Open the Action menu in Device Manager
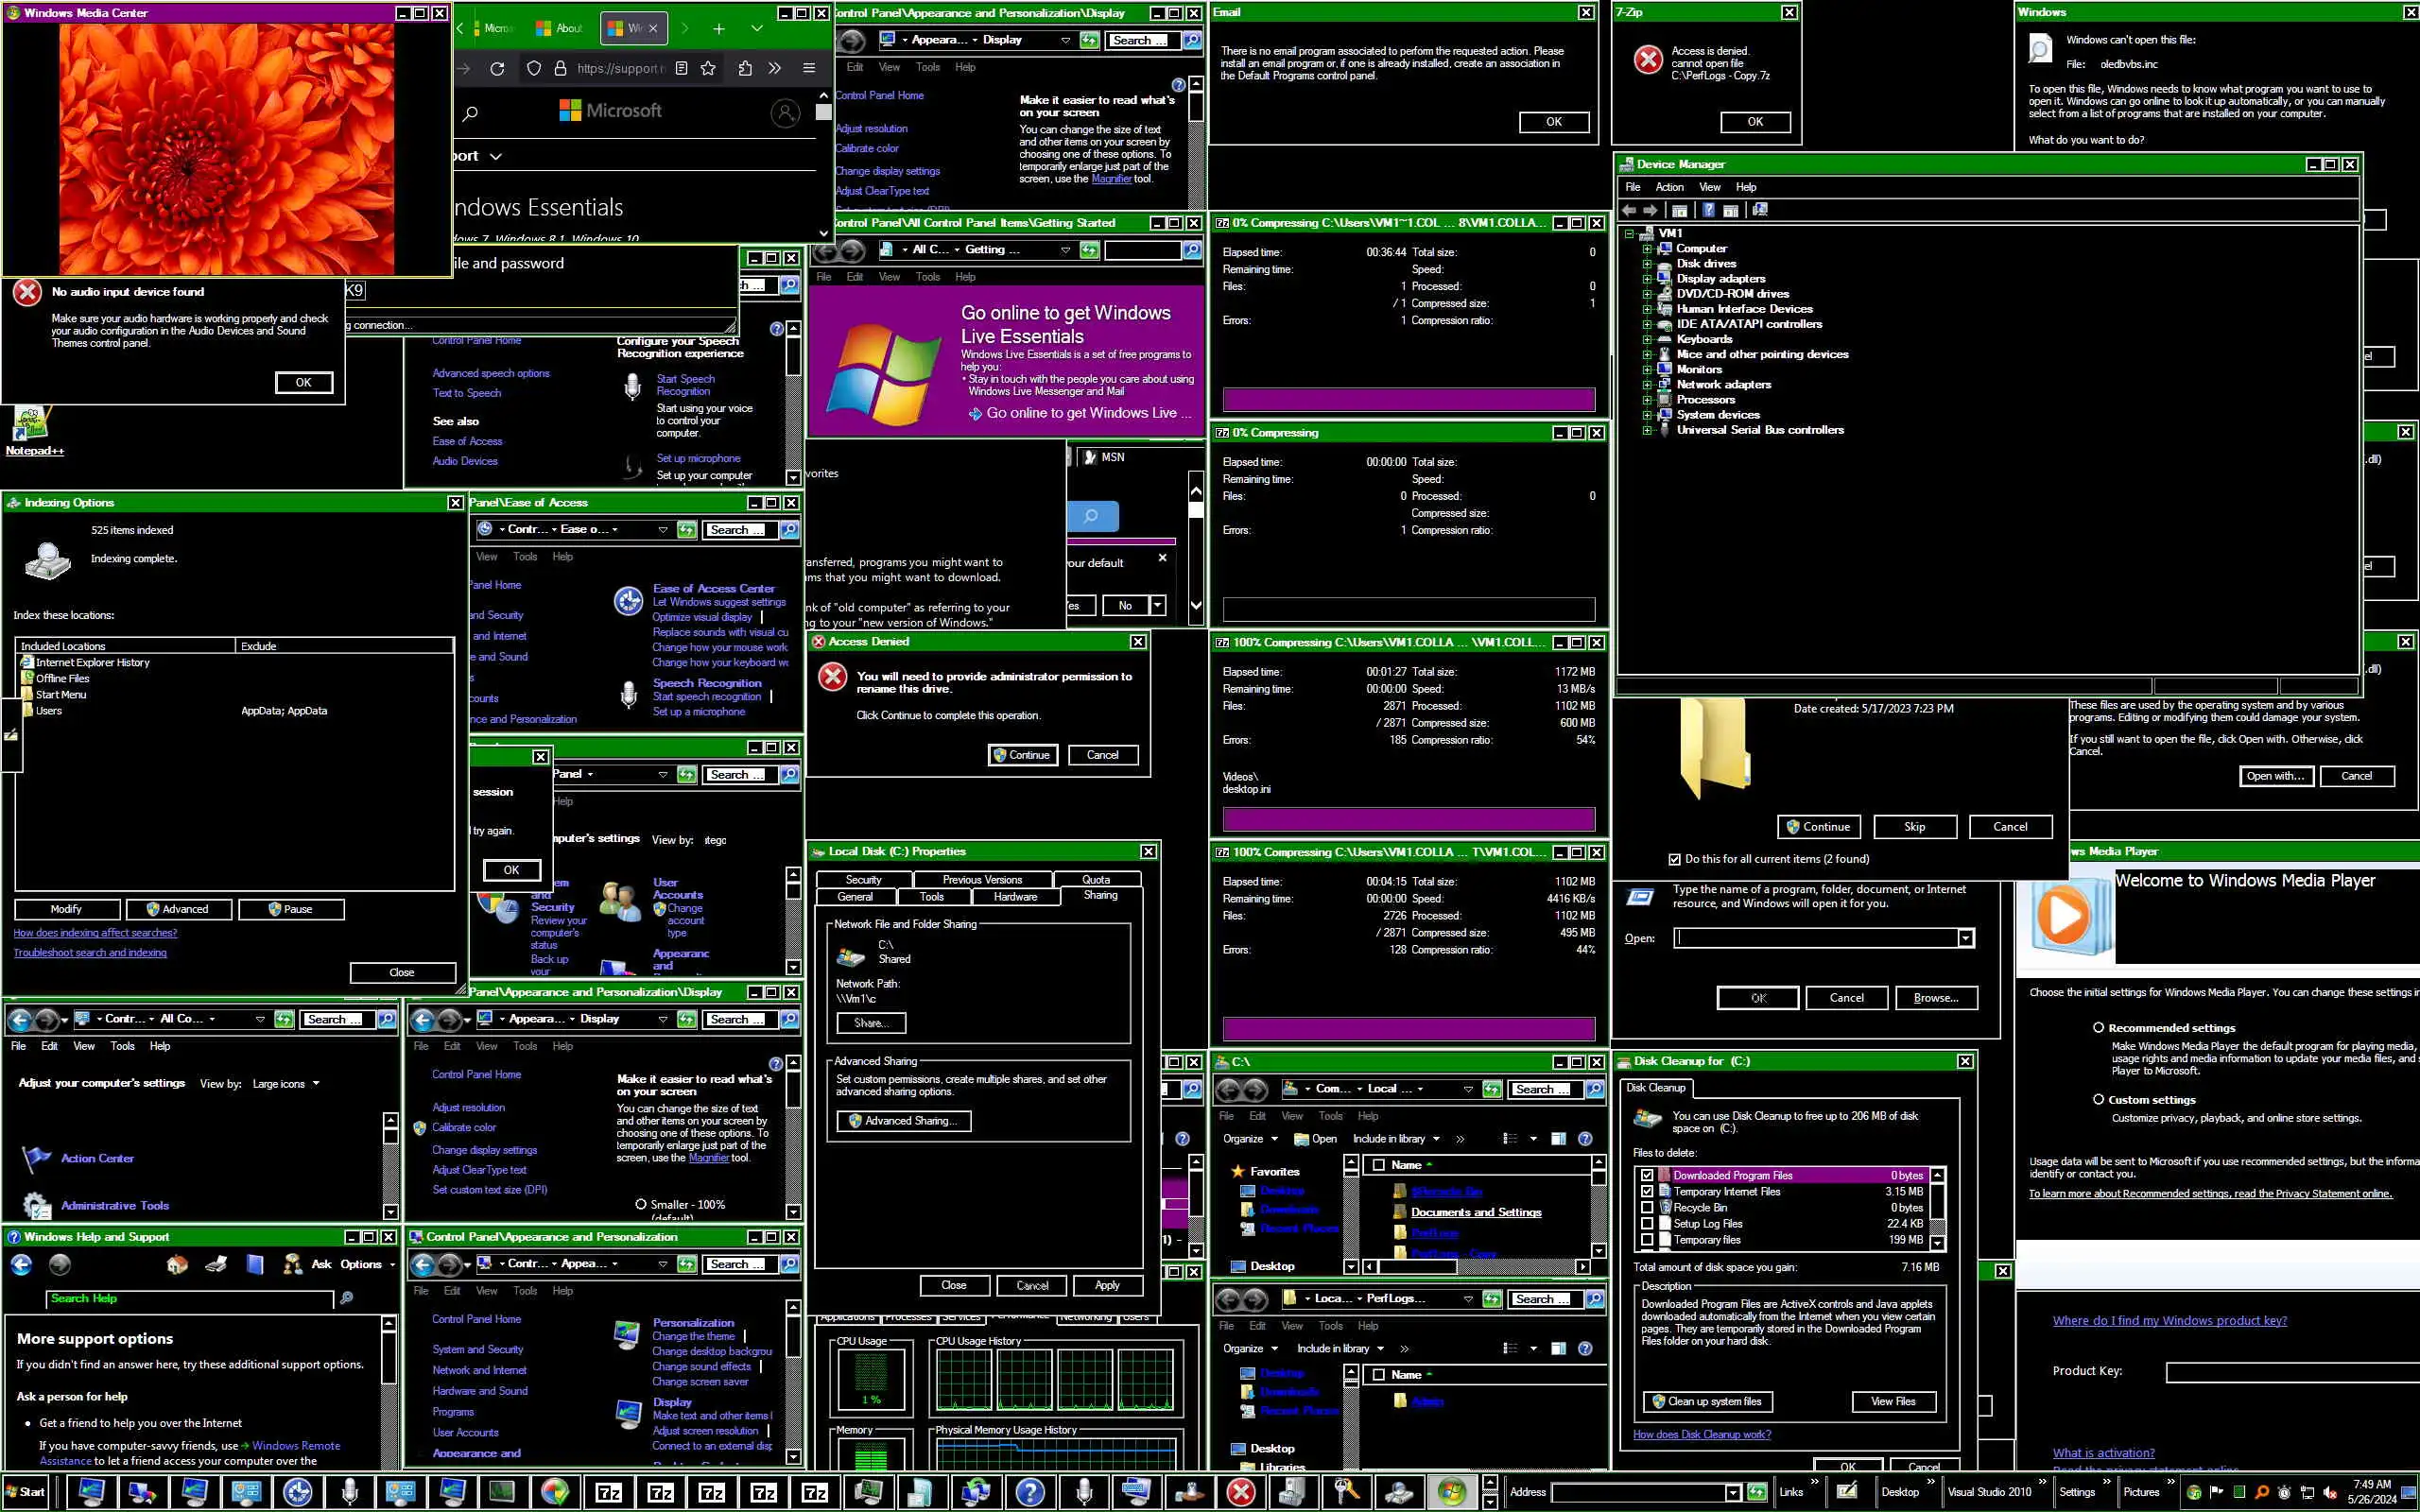 [1669, 187]
